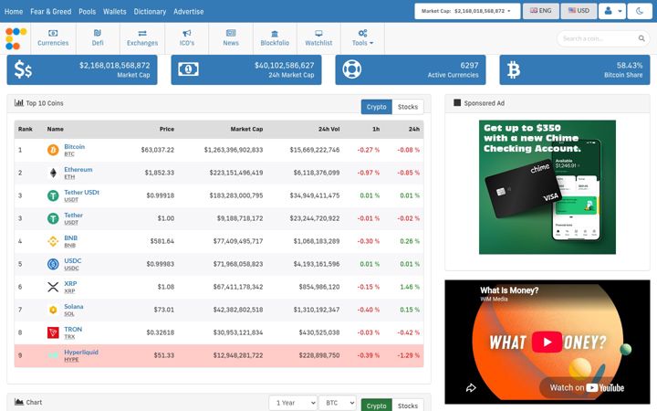
Task: Go to Home in top menu
Action: pyautogui.click(x=14, y=12)
